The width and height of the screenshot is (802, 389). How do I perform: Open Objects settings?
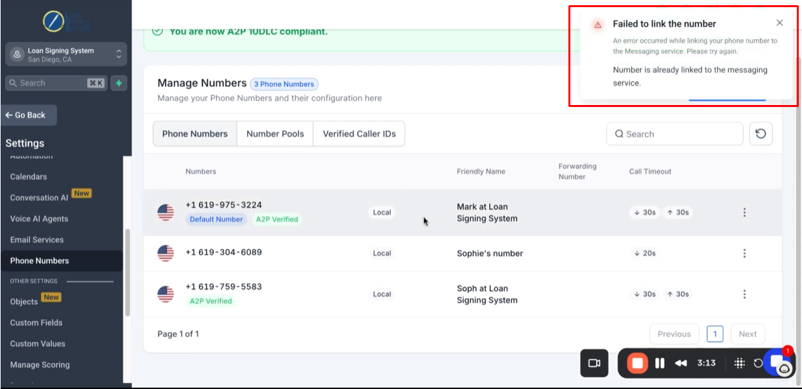24,301
